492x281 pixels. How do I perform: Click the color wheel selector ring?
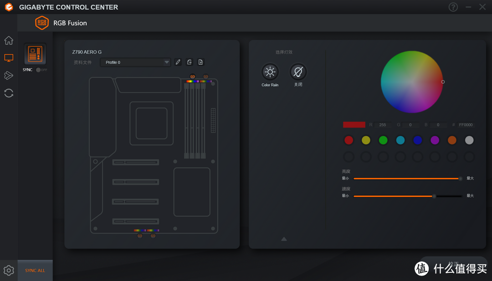coord(443,82)
